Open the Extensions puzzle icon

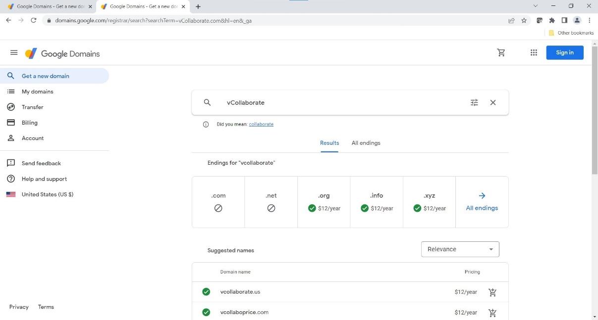(552, 20)
